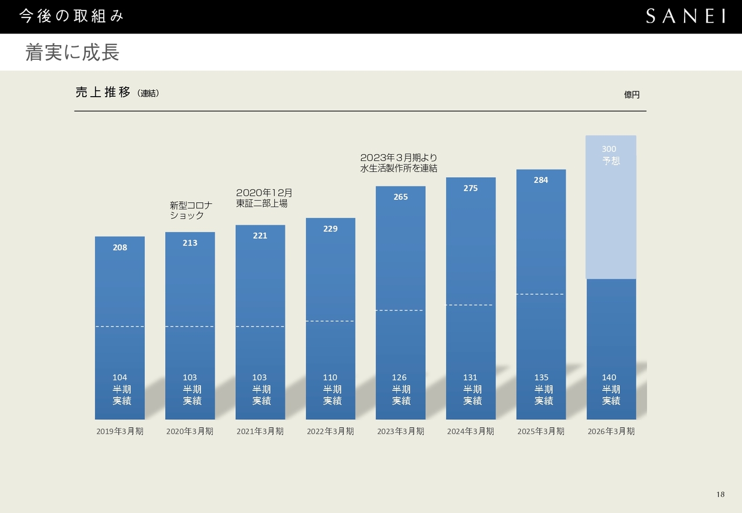
Task: Select the 水生活製作所を連結 annotation text
Action: tap(399, 168)
